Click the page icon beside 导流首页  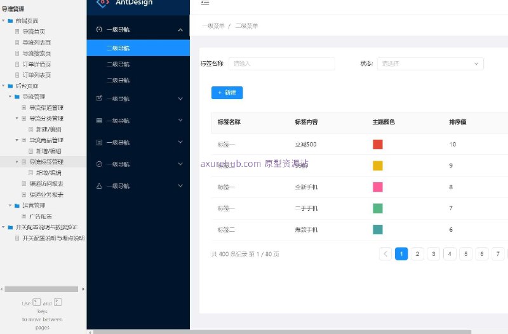click(17, 31)
